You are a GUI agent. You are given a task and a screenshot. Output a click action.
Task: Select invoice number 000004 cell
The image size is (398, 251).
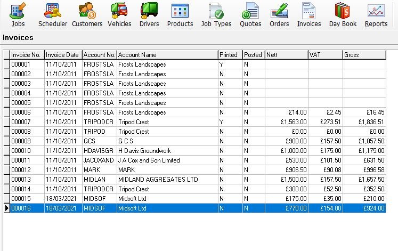tap(27, 93)
